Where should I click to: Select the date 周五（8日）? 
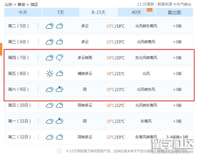[x=18, y=73]
